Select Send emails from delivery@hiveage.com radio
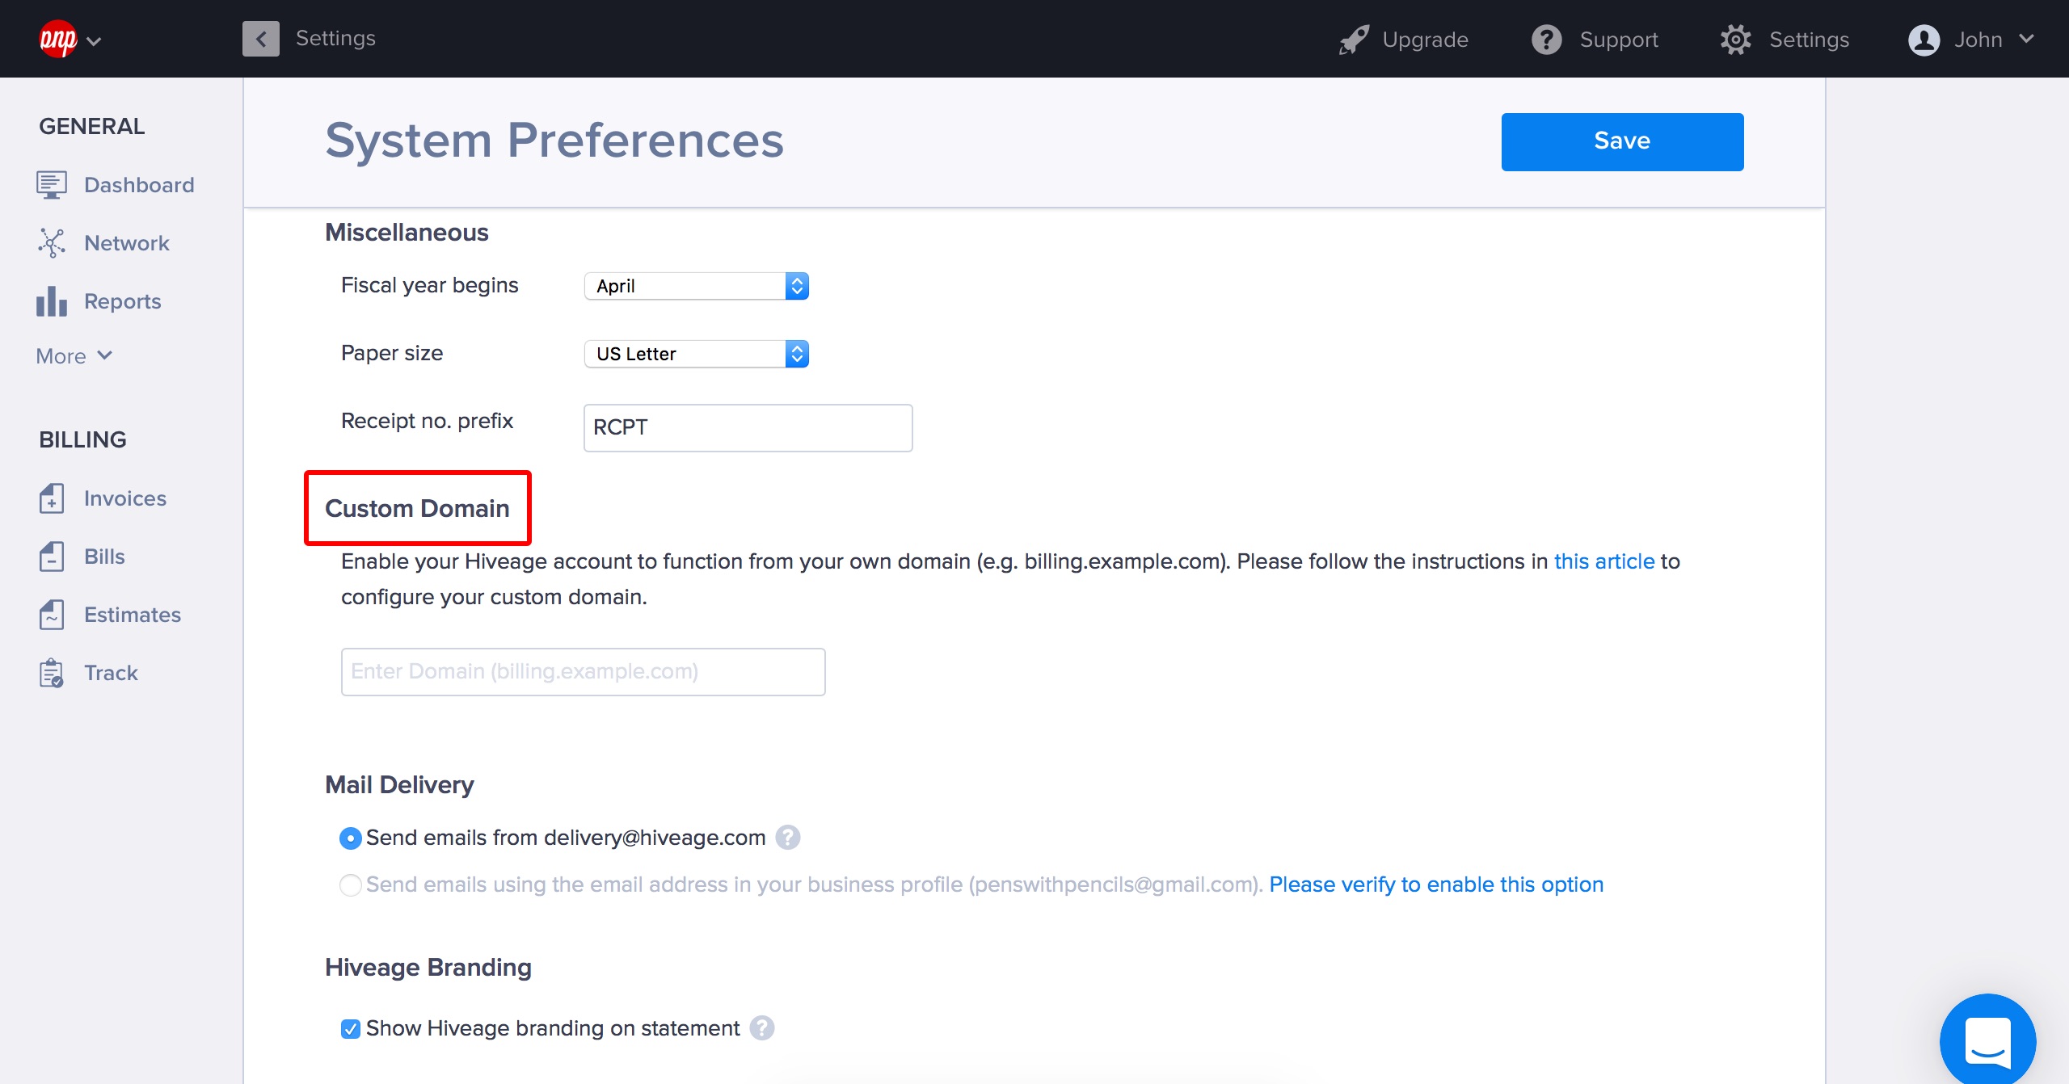This screenshot has height=1084, width=2069. [350, 837]
